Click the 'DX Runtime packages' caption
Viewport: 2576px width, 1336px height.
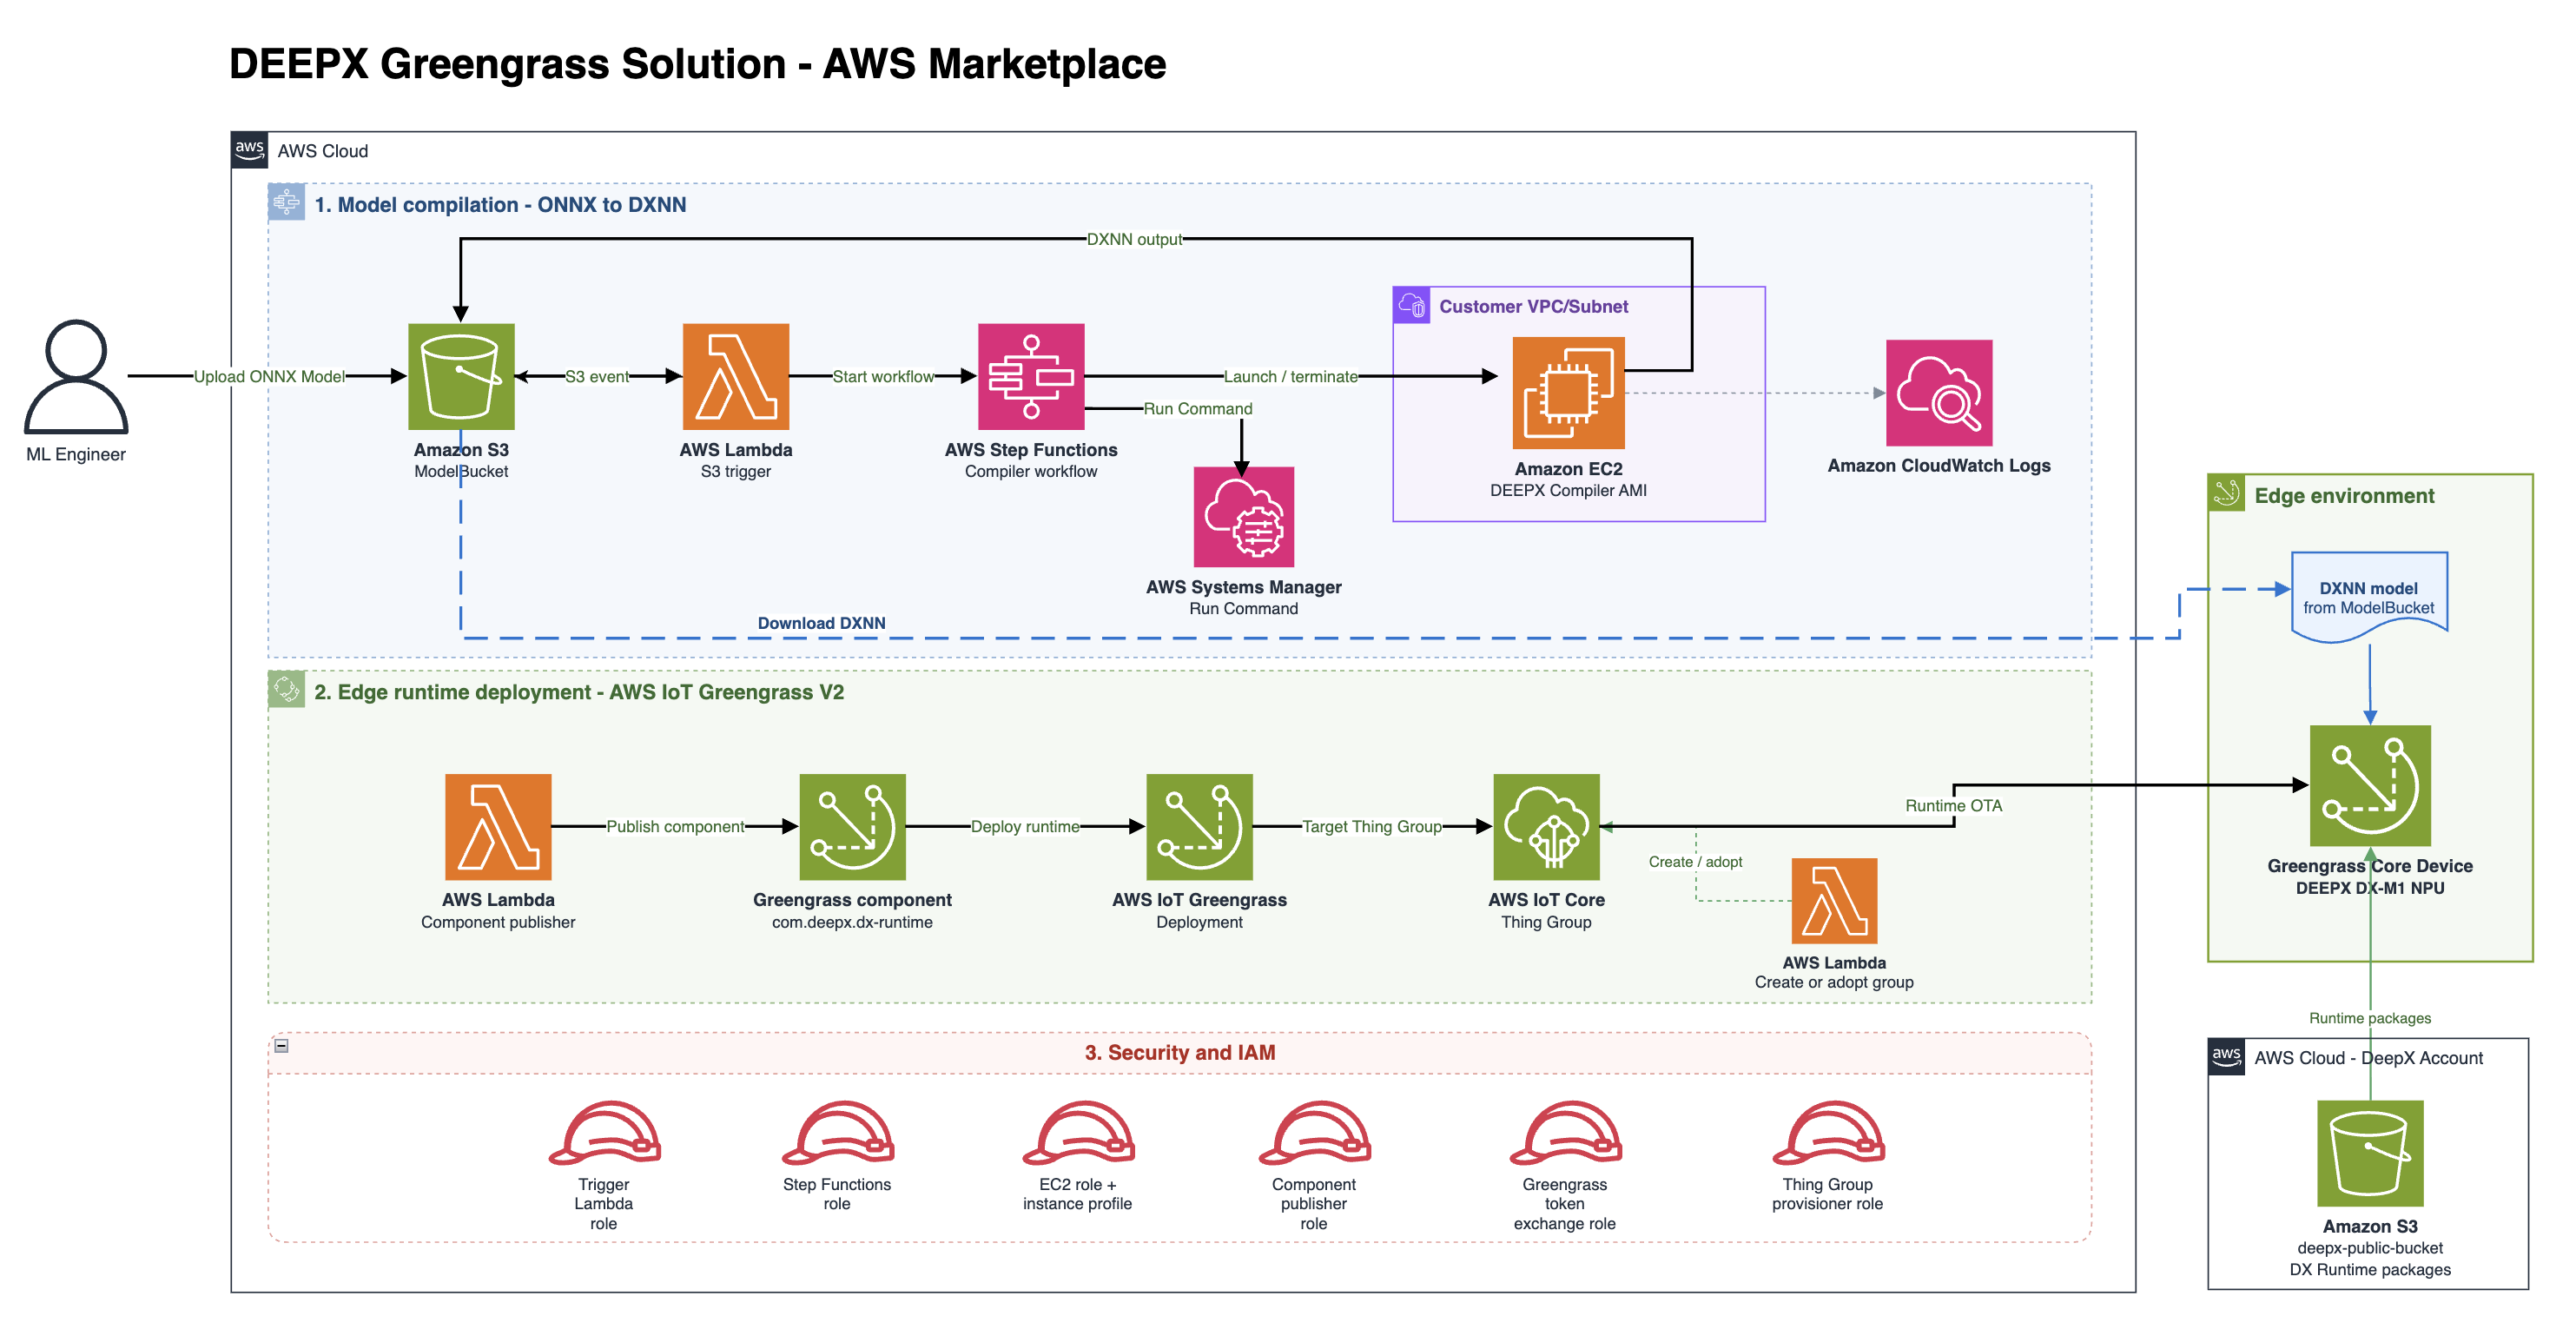2370,1268
